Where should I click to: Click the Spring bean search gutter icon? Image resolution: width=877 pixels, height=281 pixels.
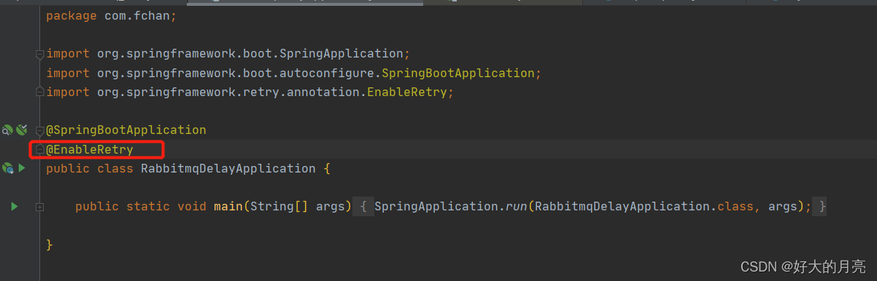pyautogui.click(x=7, y=130)
